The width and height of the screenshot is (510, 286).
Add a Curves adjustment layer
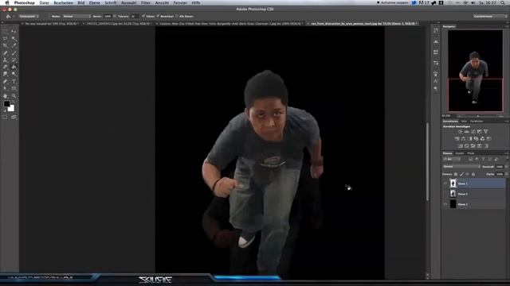pos(473,132)
